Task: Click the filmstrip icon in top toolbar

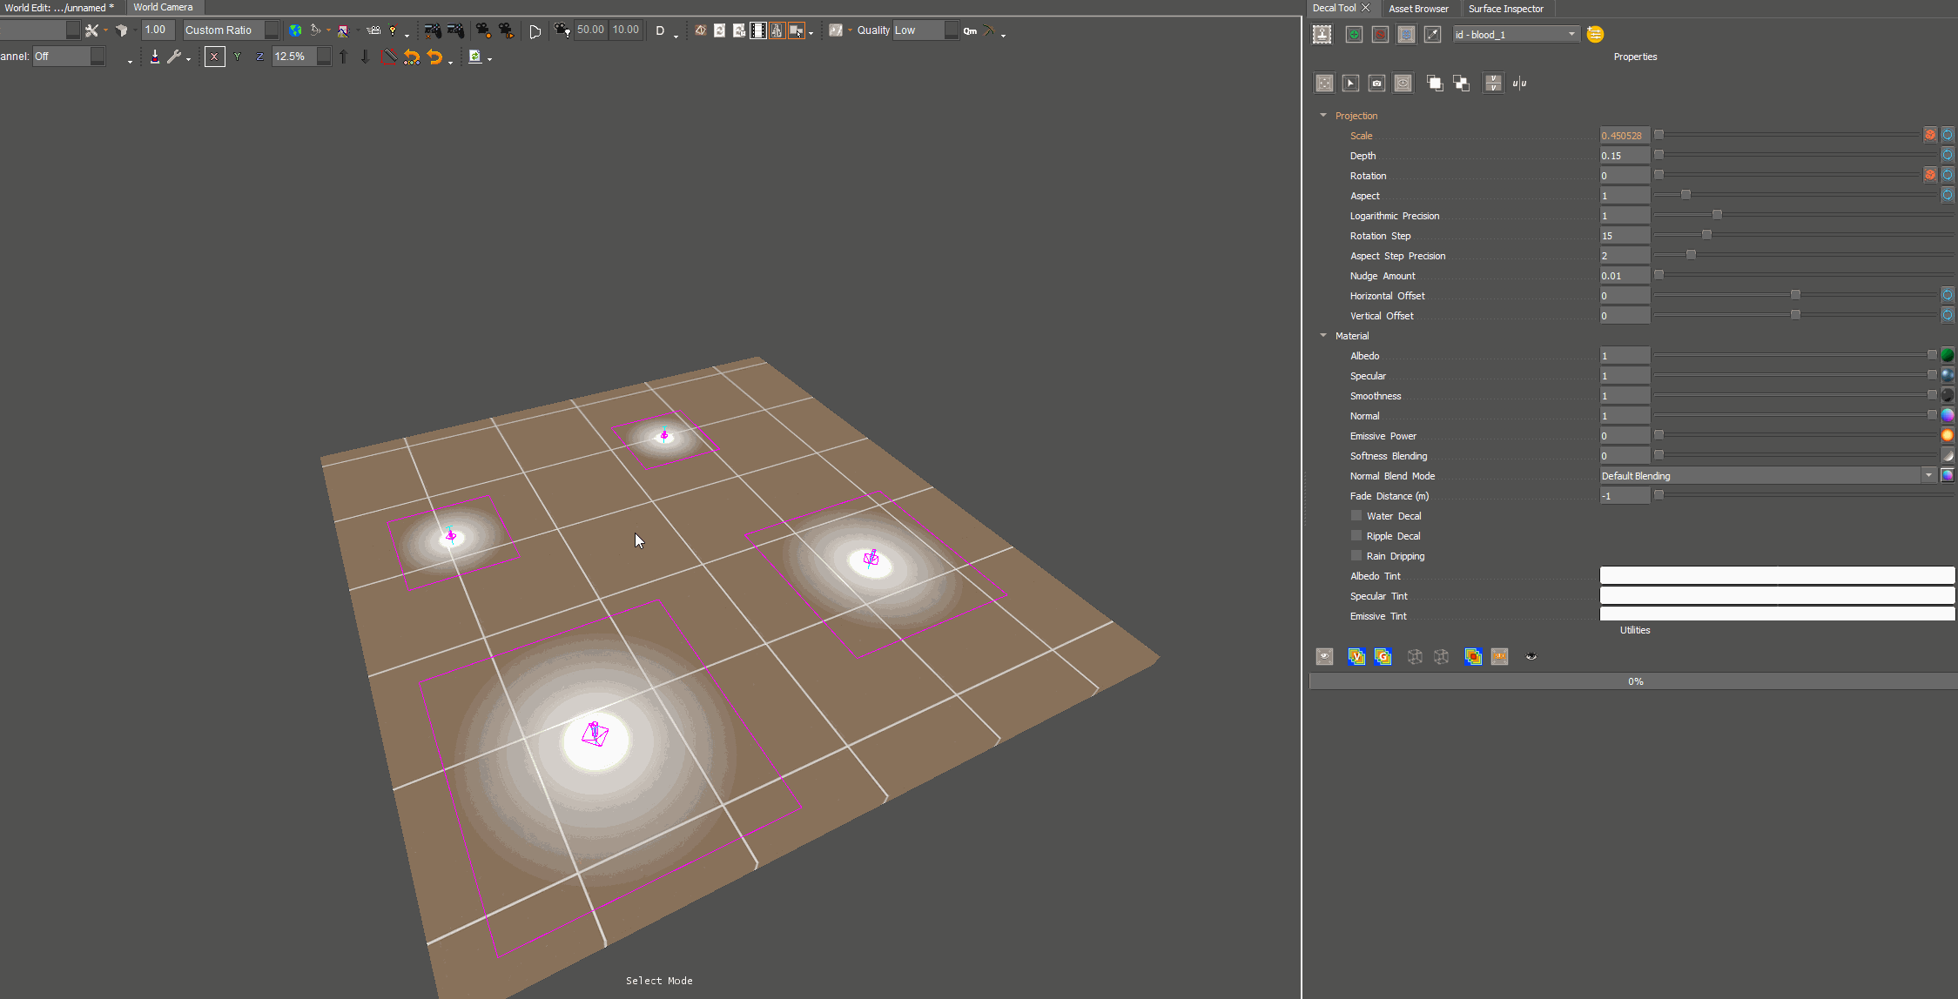Action: (x=758, y=30)
